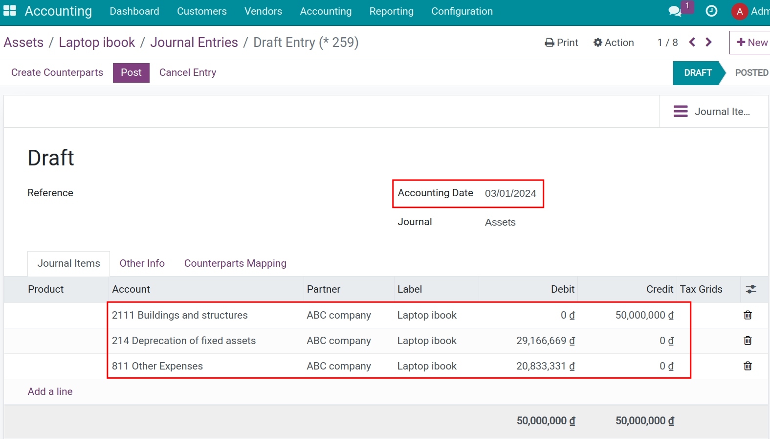Open the Print dropdown
This screenshot has height=439, width=770.
561,43
